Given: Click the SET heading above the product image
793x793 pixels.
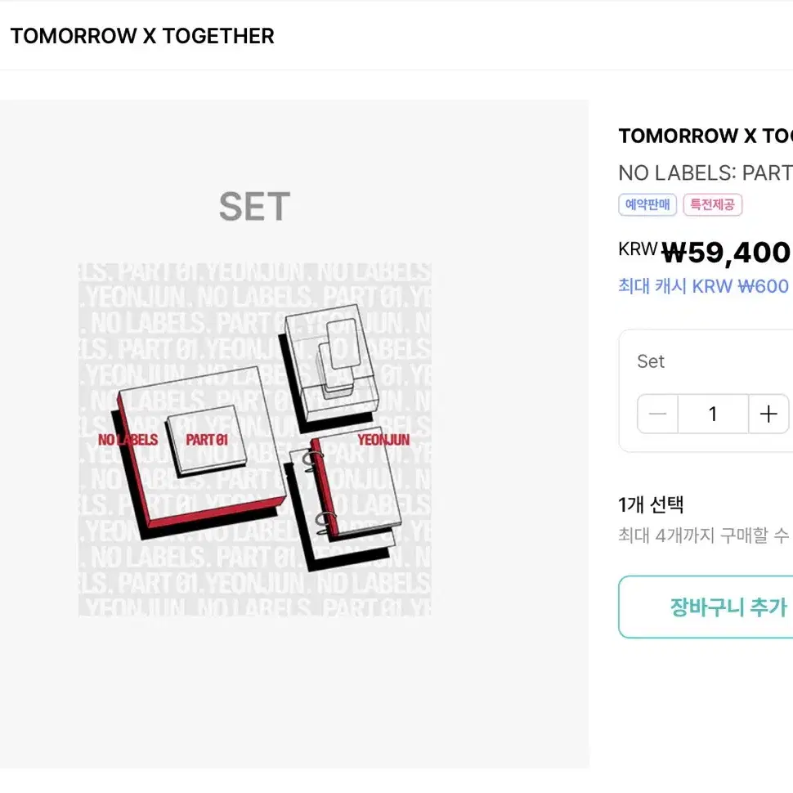Looking at the screenshot, I should [x=254, y=206].
